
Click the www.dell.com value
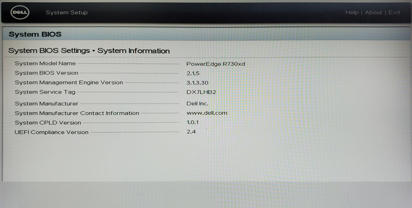point(207,113)
